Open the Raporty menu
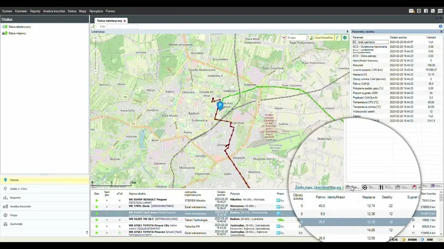This screenshot has width=444, height=249. click(35, 11)
